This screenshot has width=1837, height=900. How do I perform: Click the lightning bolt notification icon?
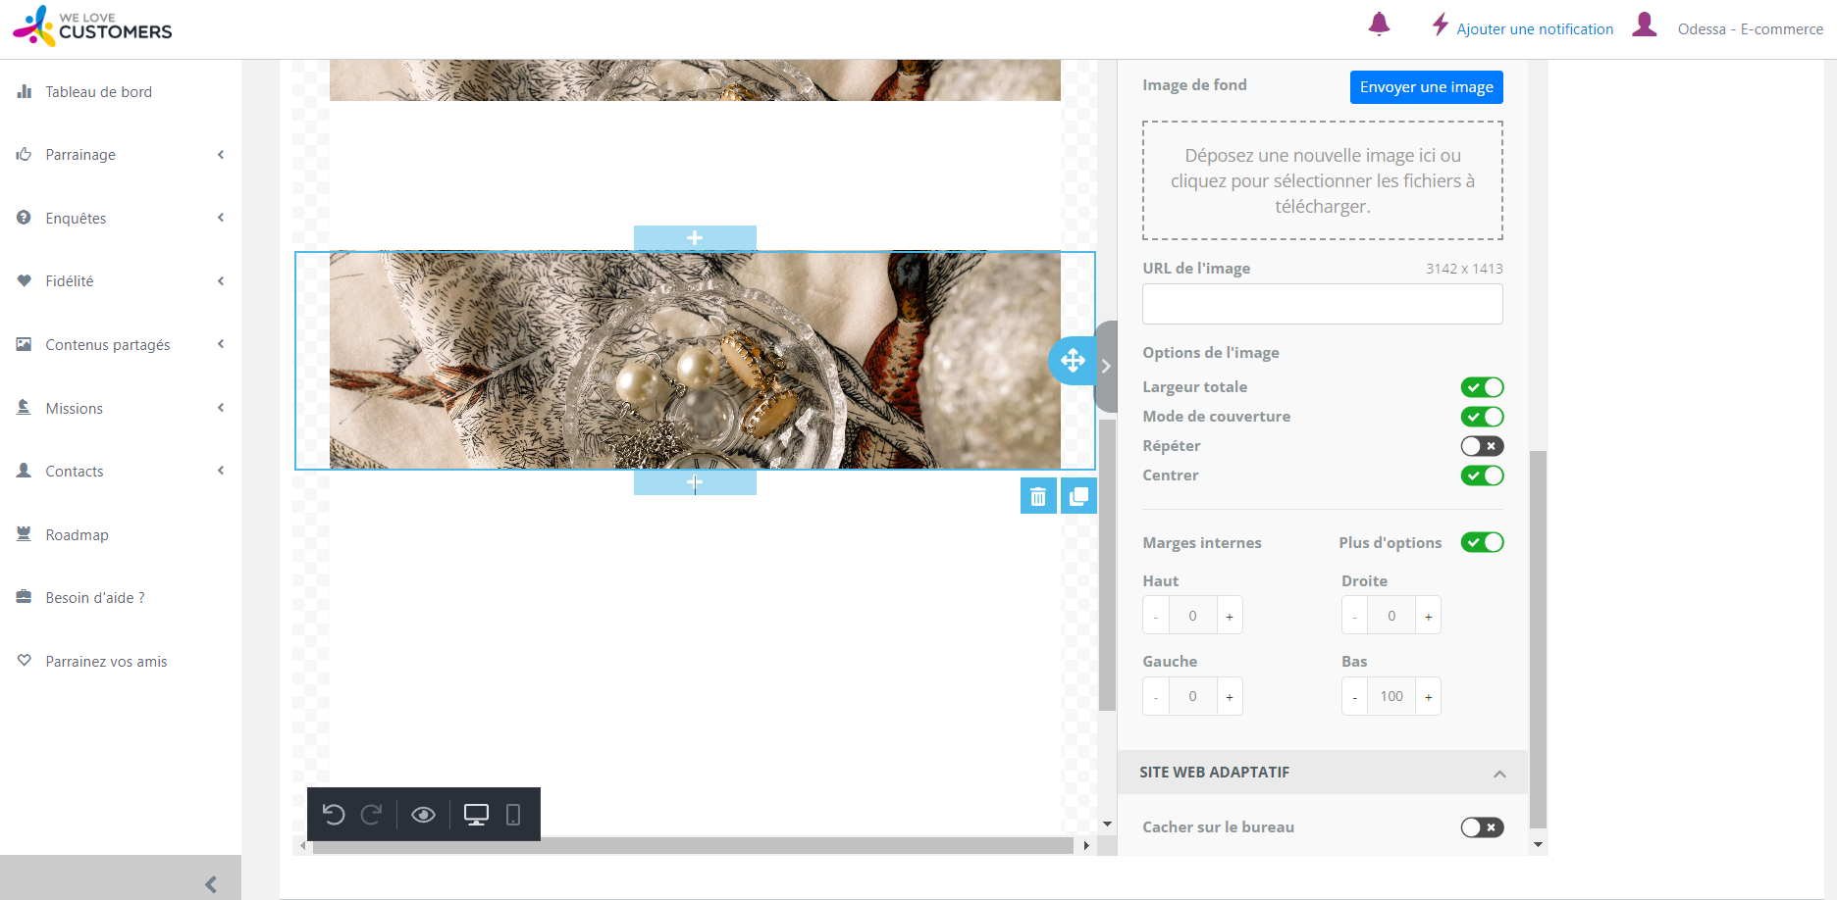1440,25
